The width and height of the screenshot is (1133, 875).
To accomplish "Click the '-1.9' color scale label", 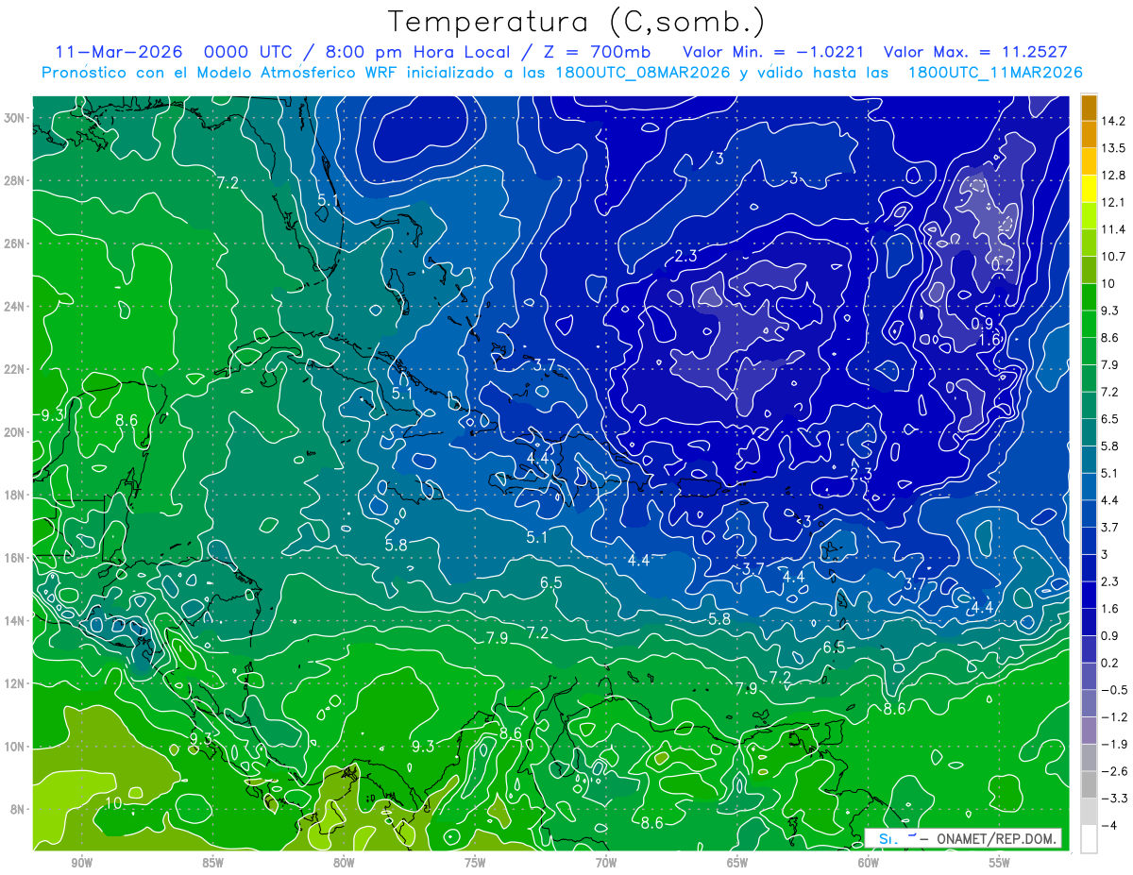I will click(x=1114, y=744).
